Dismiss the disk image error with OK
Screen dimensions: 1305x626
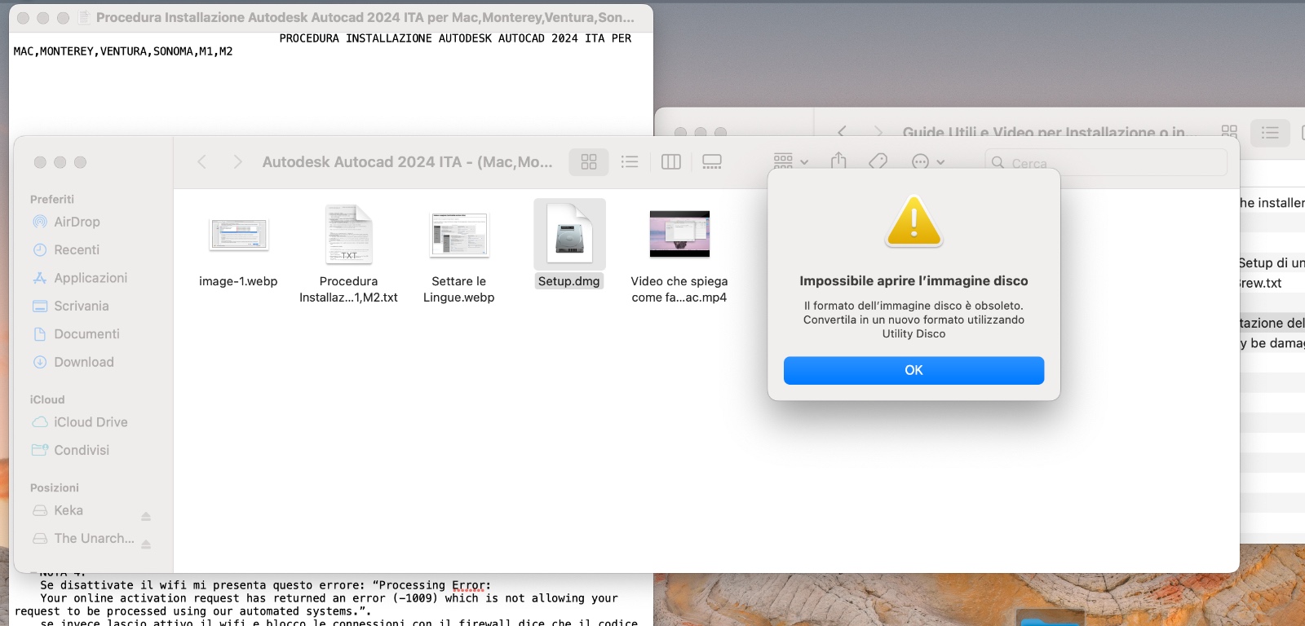913,370
